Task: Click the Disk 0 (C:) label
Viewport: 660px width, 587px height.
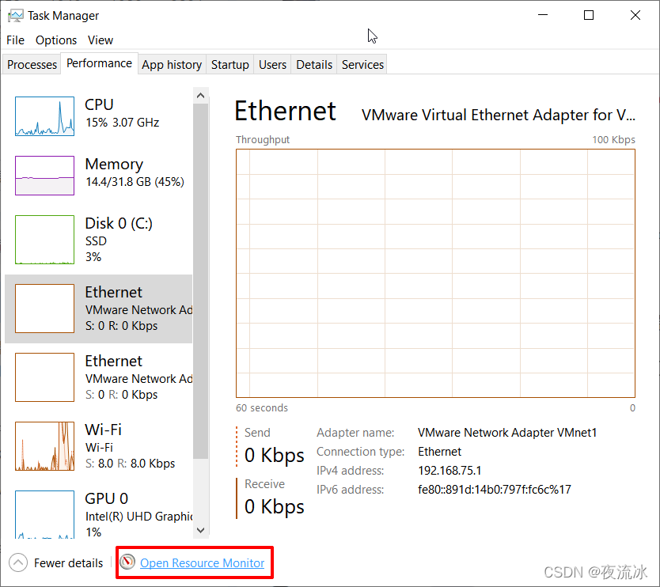Action: [x=119, y=223]
